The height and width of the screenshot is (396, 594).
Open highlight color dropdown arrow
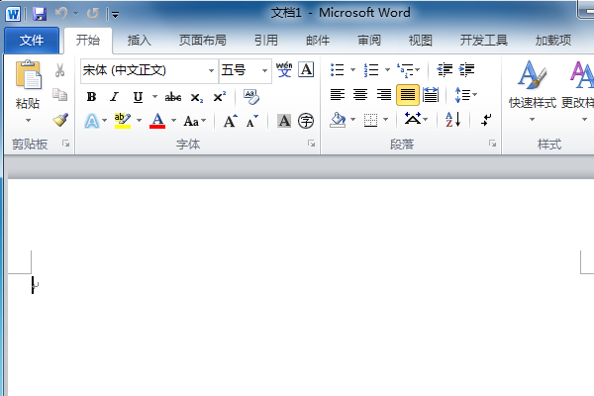tap(139, 121)
